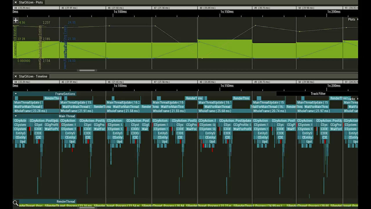
Task: Select WaitForProfil zone in frame 48
Action: (242, 129)
